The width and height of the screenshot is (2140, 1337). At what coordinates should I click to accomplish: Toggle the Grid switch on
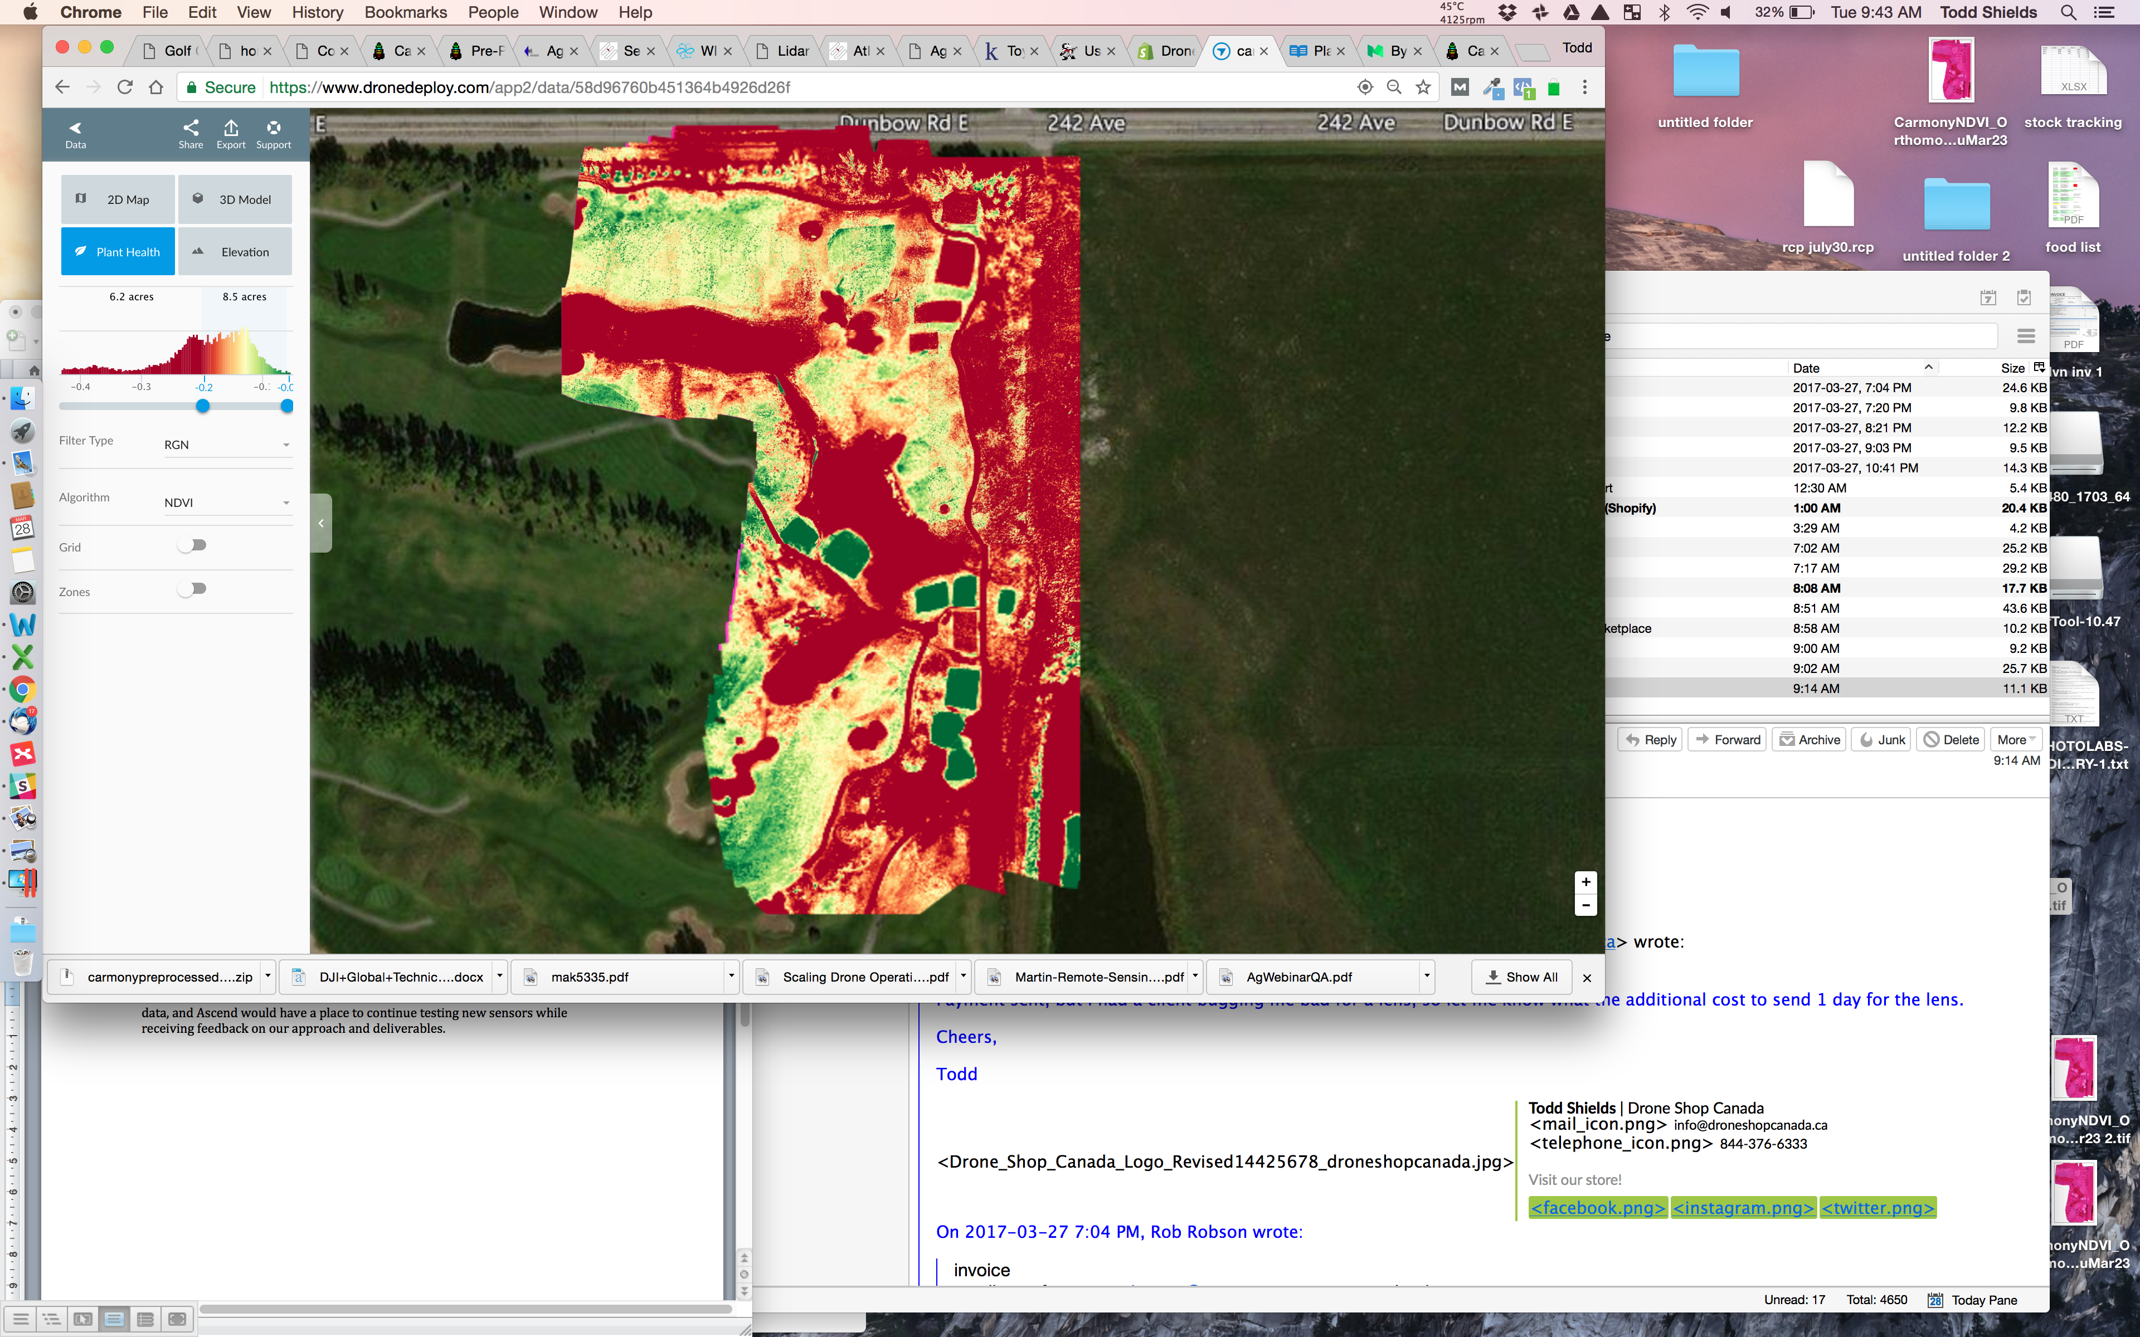point(193,545)
